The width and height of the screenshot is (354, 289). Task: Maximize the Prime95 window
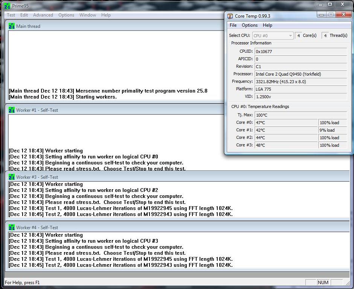click(330, 4)
